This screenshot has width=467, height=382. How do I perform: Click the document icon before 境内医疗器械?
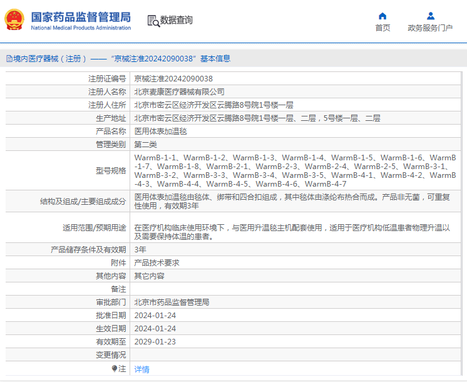point(9,59)
